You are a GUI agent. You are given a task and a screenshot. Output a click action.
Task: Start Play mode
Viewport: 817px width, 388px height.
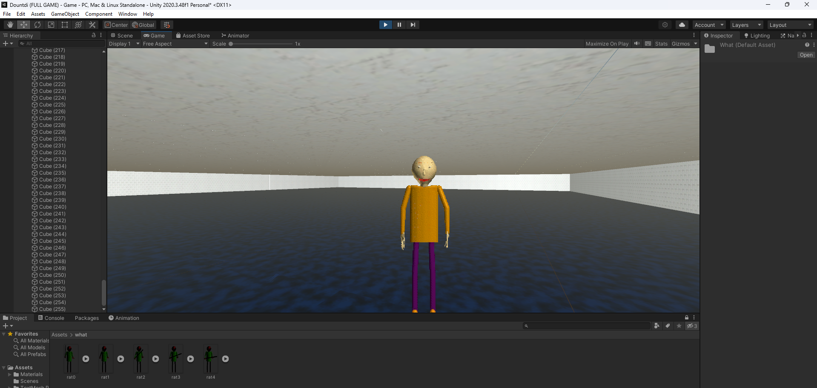(385, 25)
